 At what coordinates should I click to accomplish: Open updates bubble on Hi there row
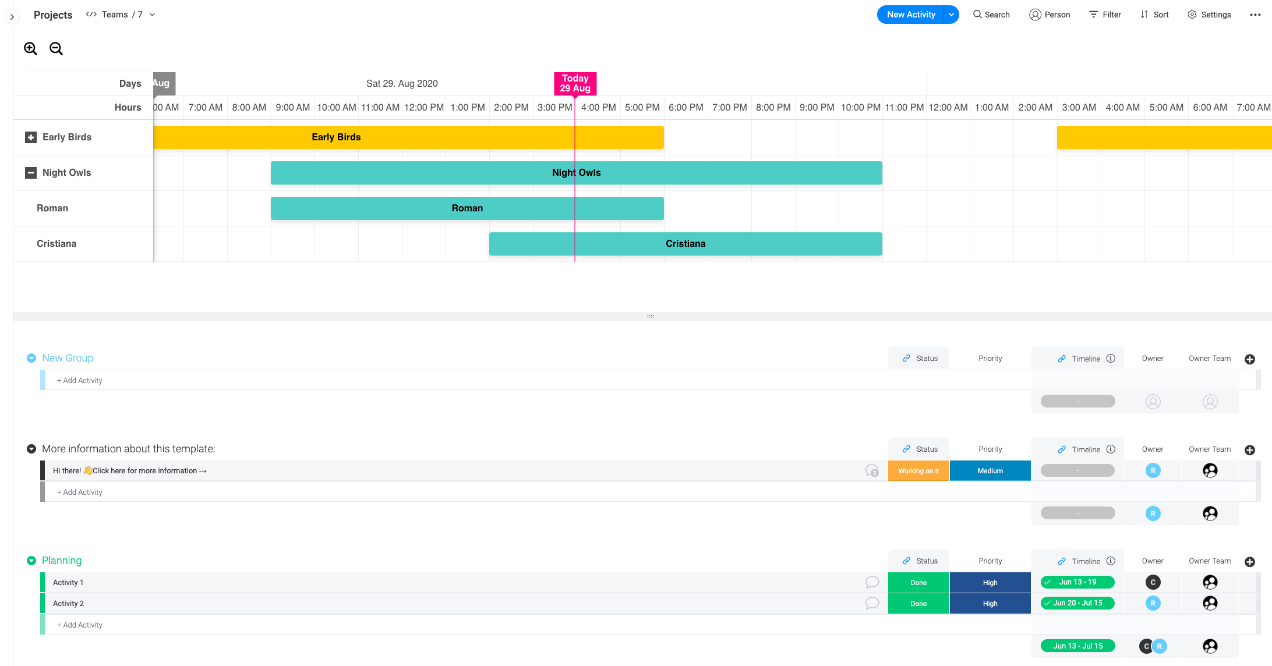[x=872, y=470]
